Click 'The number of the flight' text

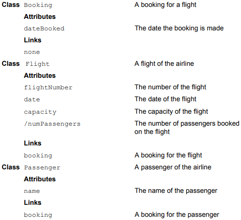point(170,87)
